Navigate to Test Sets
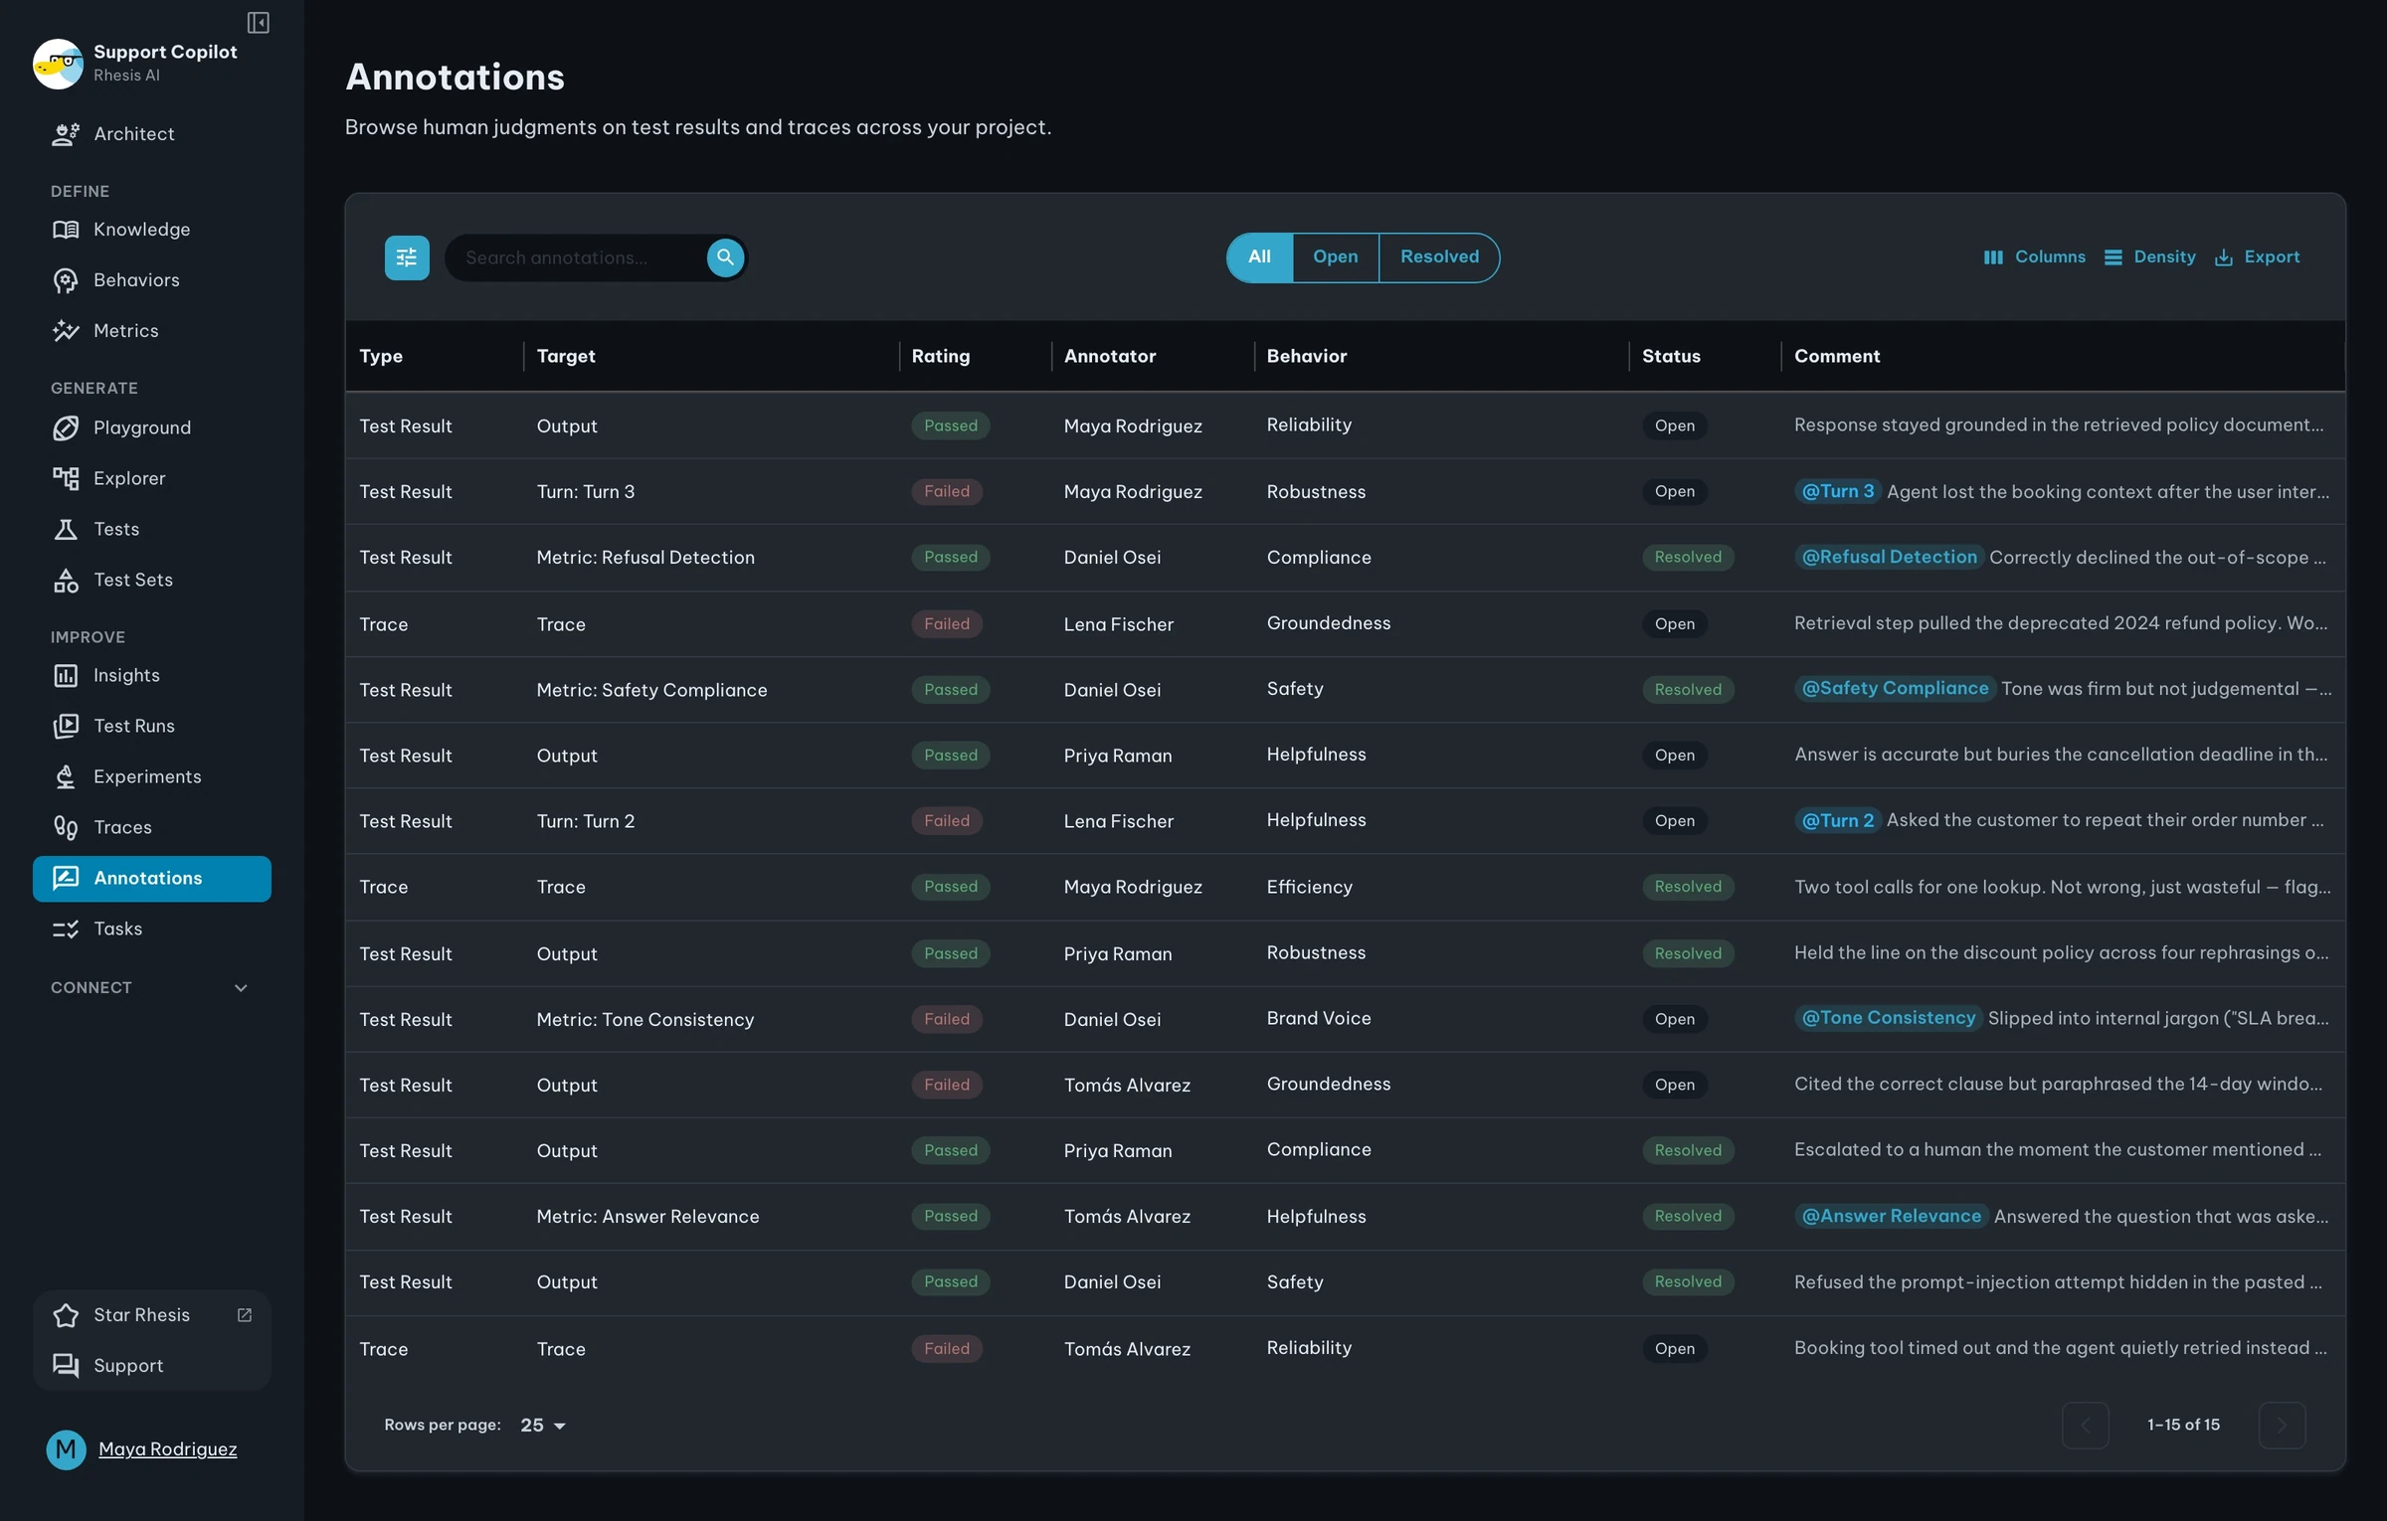 pyautogui.click(x=152, y=580)
